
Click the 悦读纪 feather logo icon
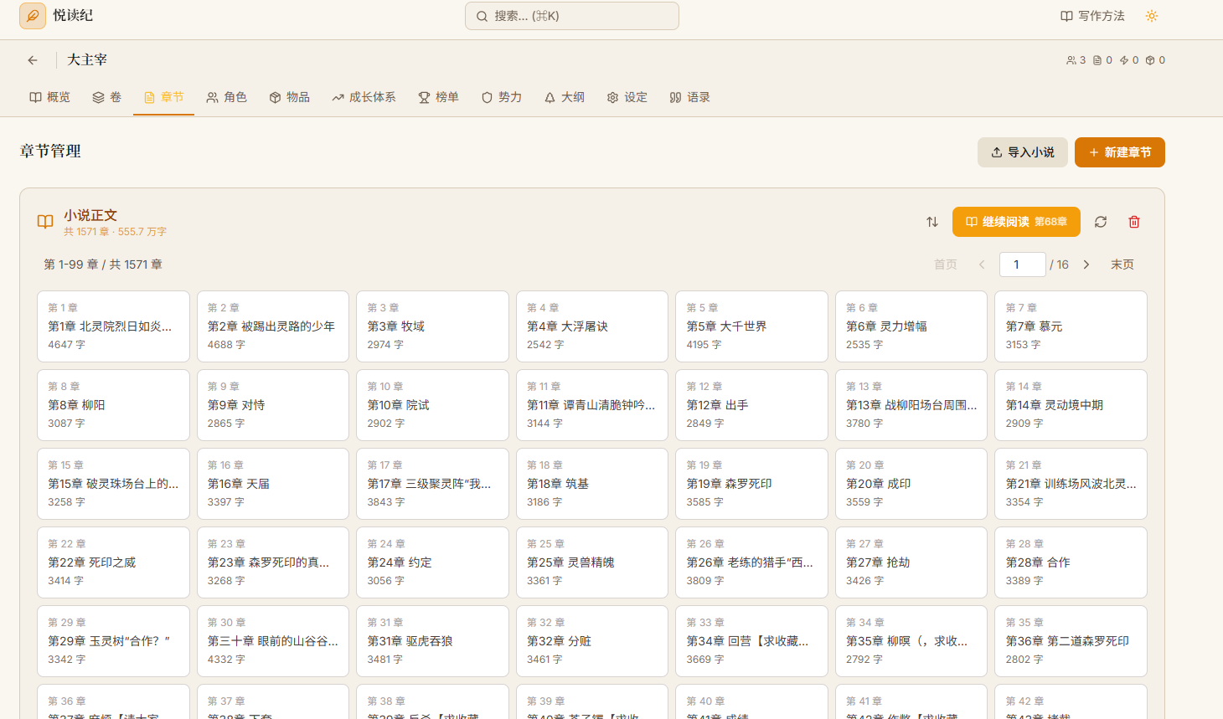[x=33, y=16]
